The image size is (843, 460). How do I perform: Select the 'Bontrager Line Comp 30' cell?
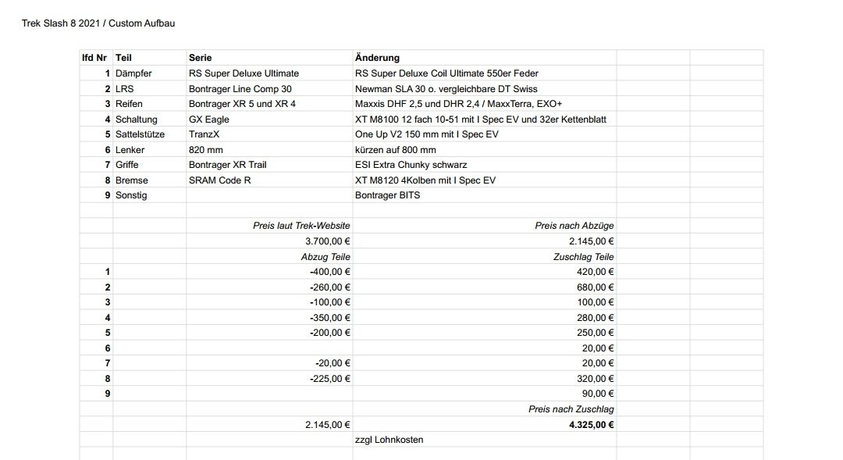[240, 89]
